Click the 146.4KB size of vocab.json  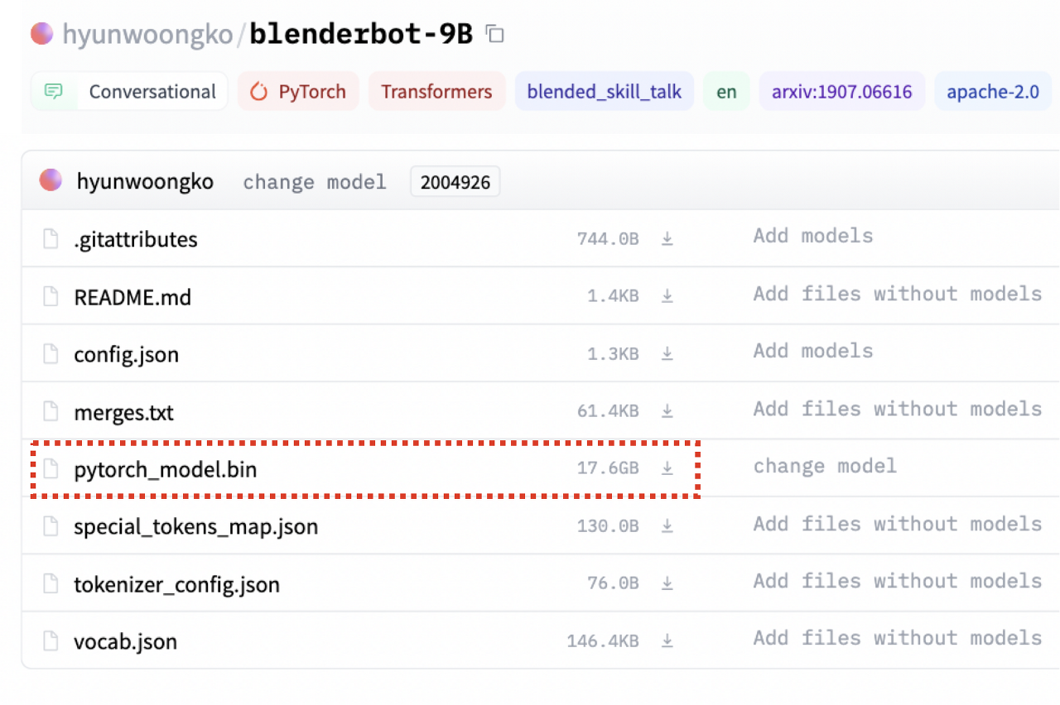(x=603, y=641)
